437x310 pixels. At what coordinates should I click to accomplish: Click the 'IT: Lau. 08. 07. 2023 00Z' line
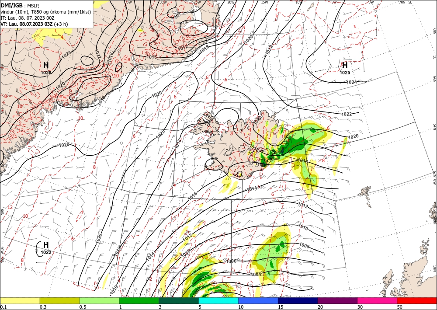click(27, 18)
